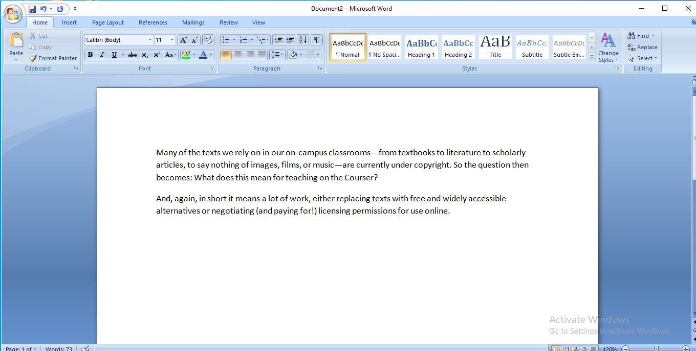Expand the numbering list dropdown
The image size is (696, 351).
tap(252, 40)
